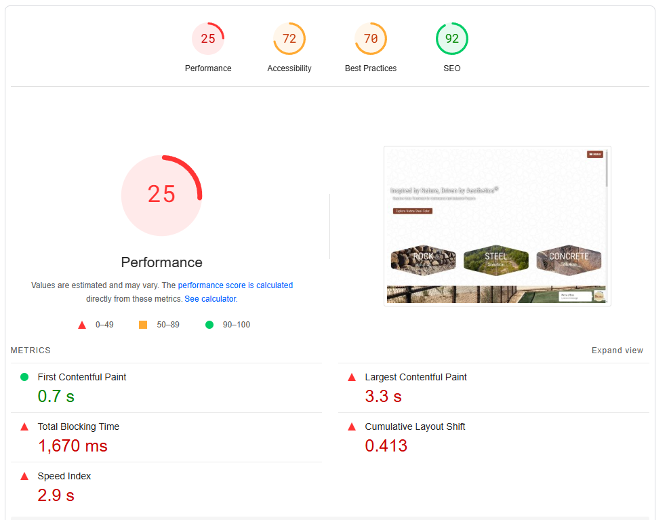The width and height of the screenshot is (669, 520).
Task: Open the page screenshot thumbnail
Action: (497, 226)
